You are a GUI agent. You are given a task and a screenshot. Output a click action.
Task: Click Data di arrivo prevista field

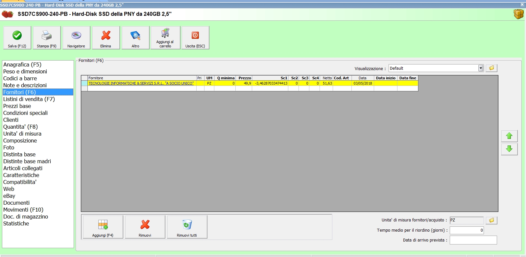pos(473,240)
